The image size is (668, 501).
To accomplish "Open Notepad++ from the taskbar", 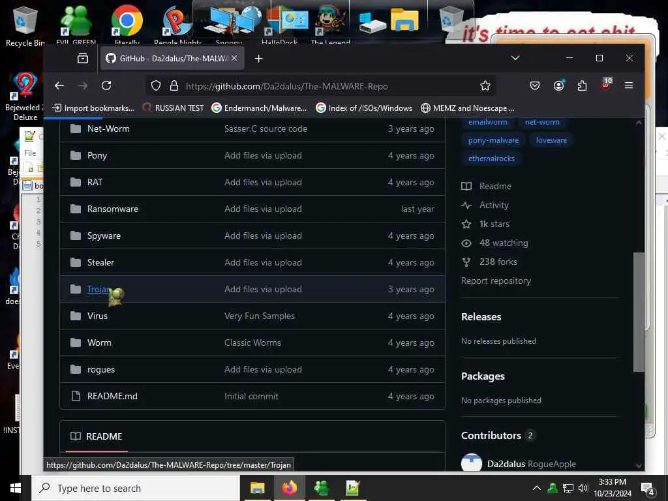I will [x=353, y=488].
